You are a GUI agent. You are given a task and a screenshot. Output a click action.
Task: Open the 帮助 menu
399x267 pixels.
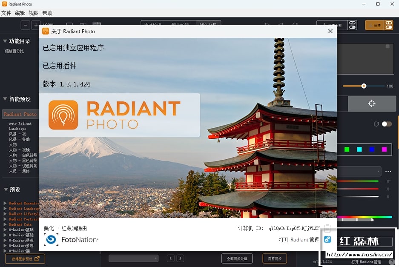(47, 13)
